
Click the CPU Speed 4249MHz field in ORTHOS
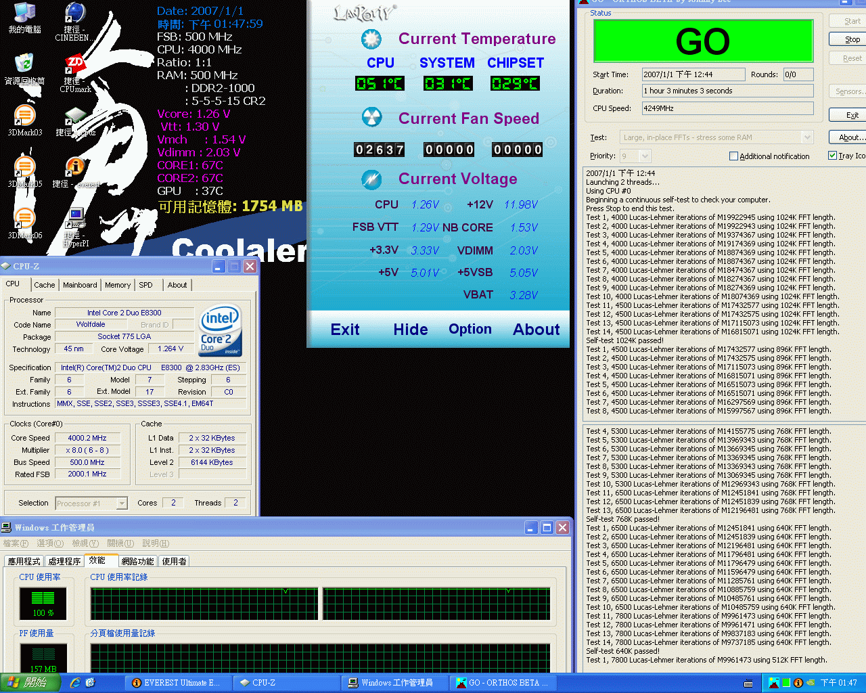(727, 108)
